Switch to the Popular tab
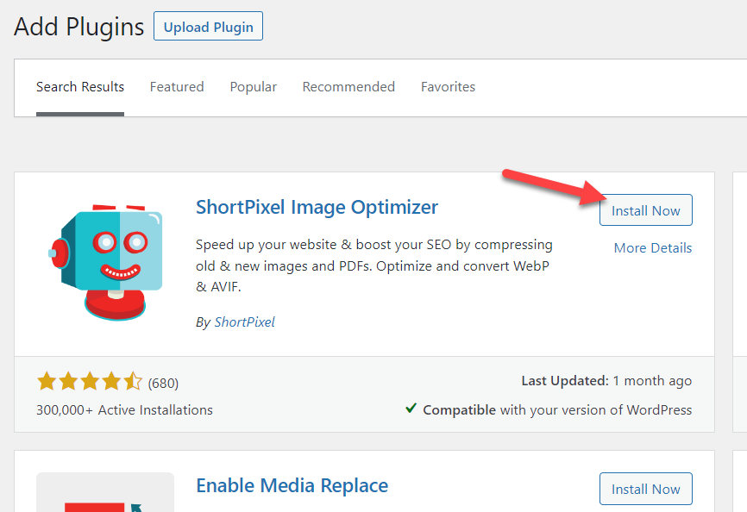 coord(253,87)
